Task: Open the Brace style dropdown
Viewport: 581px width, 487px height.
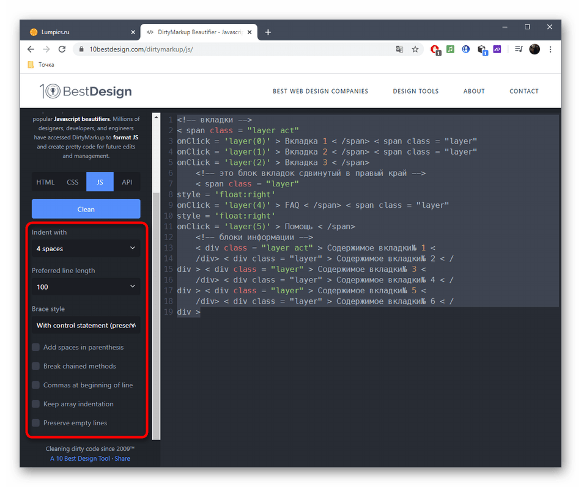Action: click(86, 325)
